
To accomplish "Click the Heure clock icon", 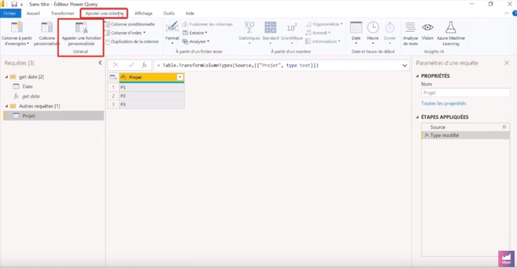I will coord(373,27).
